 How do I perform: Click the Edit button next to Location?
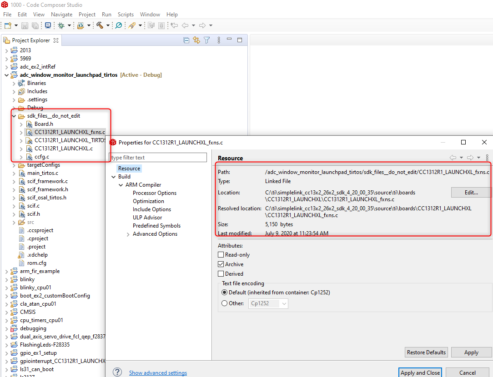(470, 192)
